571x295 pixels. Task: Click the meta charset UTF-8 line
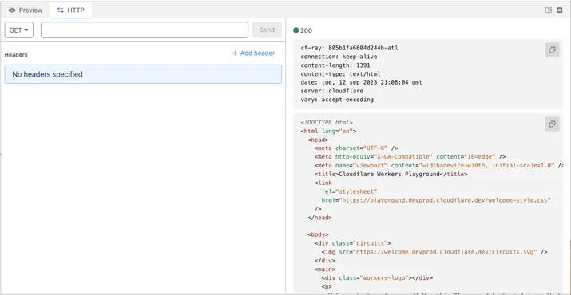pos(356,148)
